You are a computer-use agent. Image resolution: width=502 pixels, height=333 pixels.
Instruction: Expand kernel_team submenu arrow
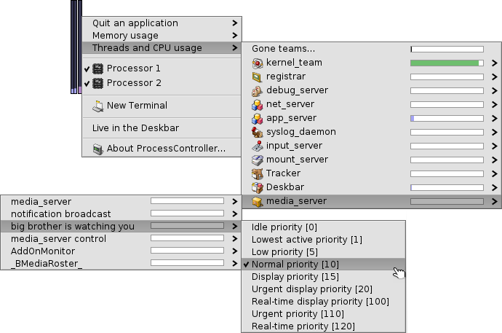pos(494,63)
